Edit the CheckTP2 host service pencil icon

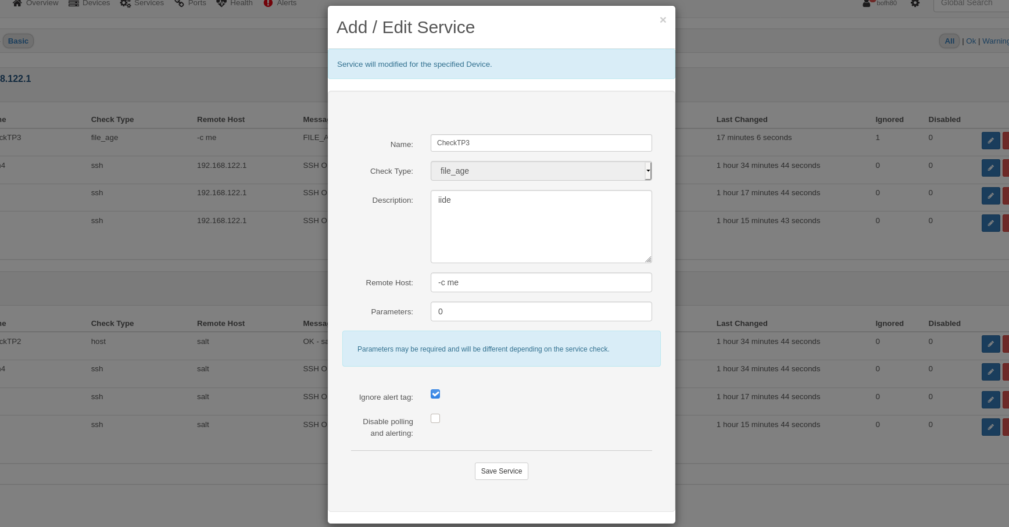990,344
